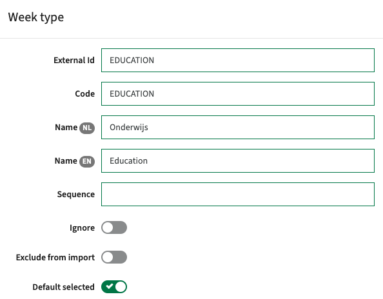383x299 pixels.
Task: Focus the empty Sequence field
Action: [x=238, y=194]
